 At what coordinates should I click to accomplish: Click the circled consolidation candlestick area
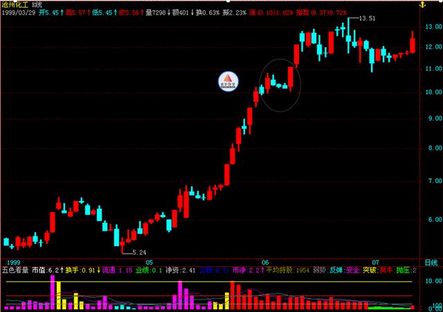coord(280,82)
